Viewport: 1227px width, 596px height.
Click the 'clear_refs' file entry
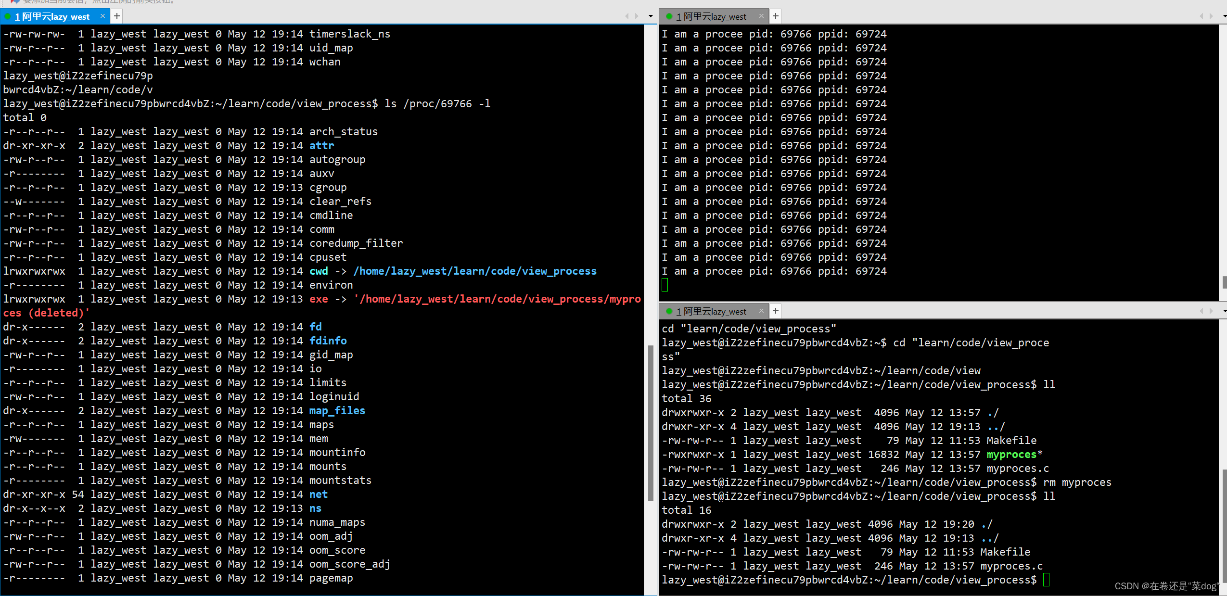click(340, 201)
